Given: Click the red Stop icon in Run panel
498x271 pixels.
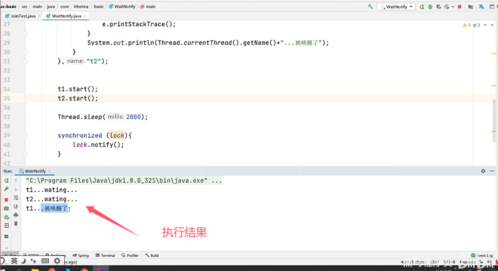Looking at the screenshot, I should 7,200.
